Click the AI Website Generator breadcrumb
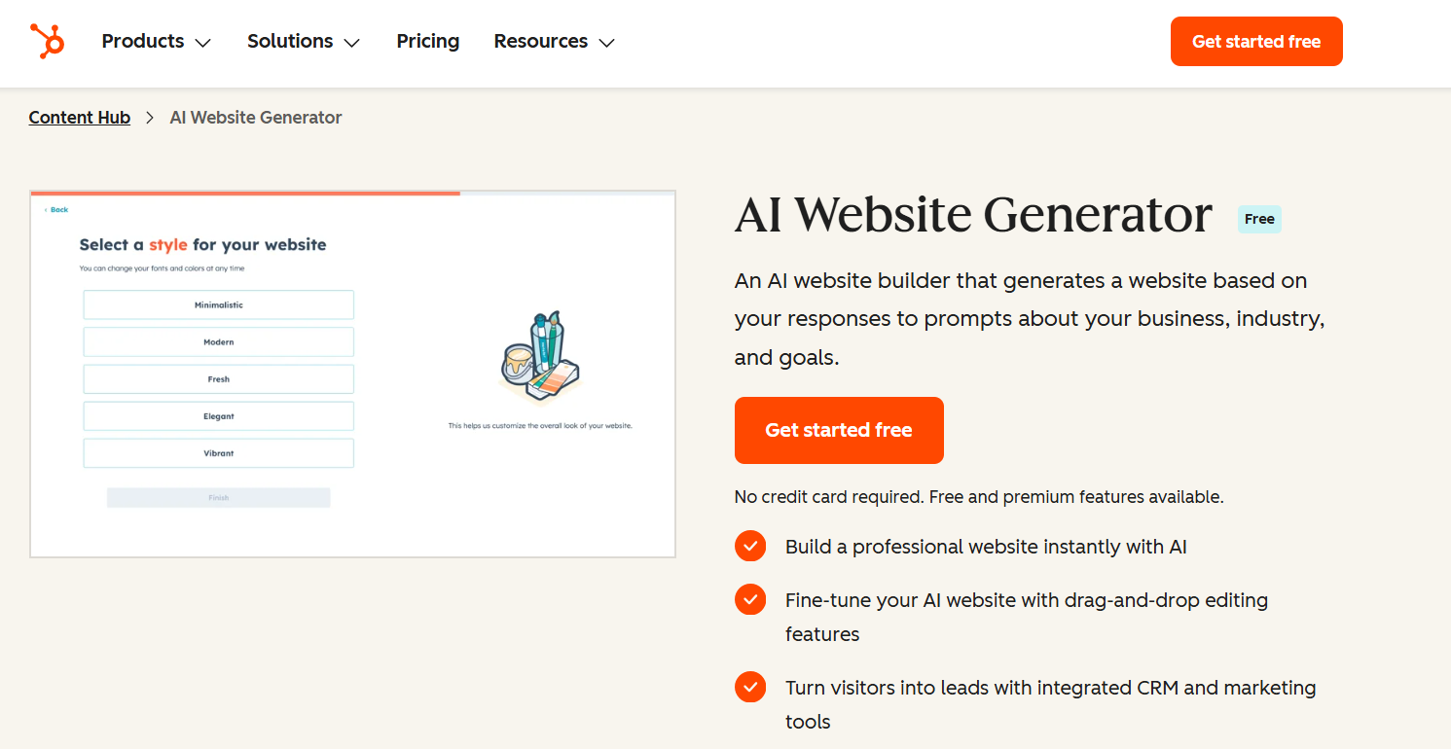 pyautogui.click(x=256, y=118)
